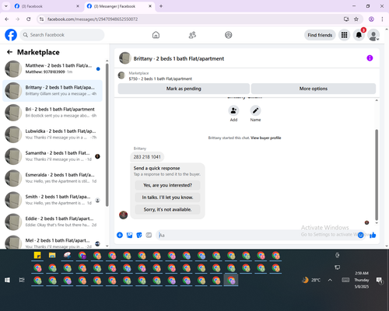Open taskbar clock and date

362,280
